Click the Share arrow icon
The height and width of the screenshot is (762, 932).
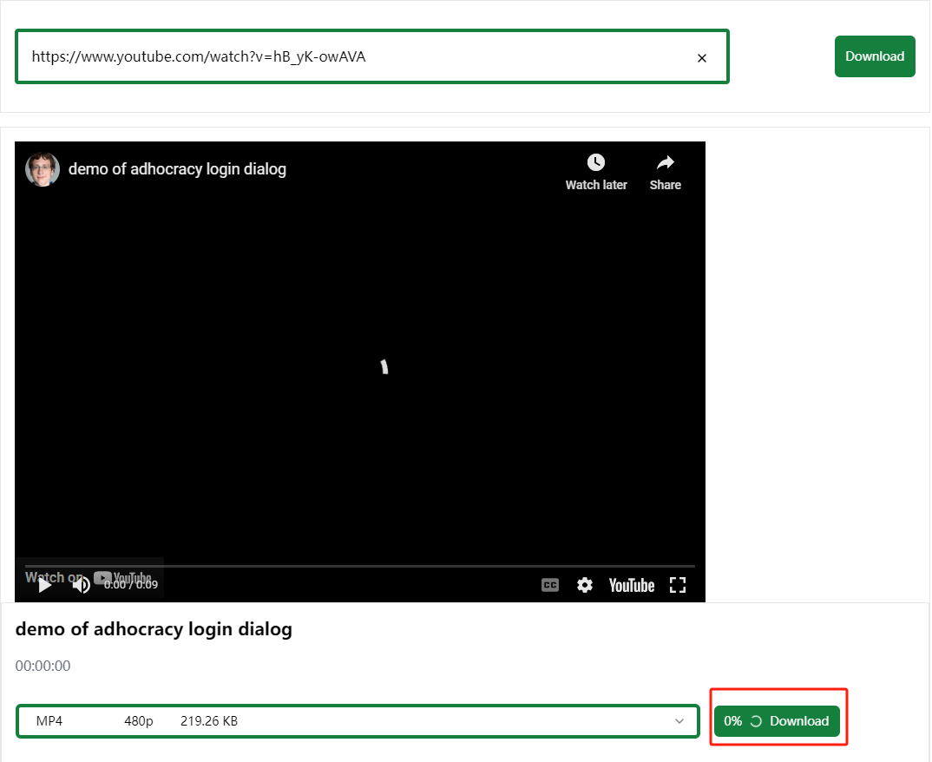click(x=665, y=163)
